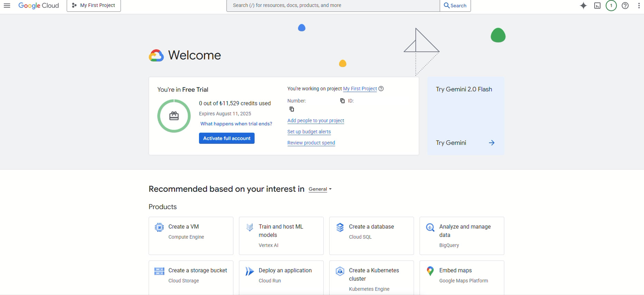
Task: Click Review product spend link
Action: click(x=311, y=143)
